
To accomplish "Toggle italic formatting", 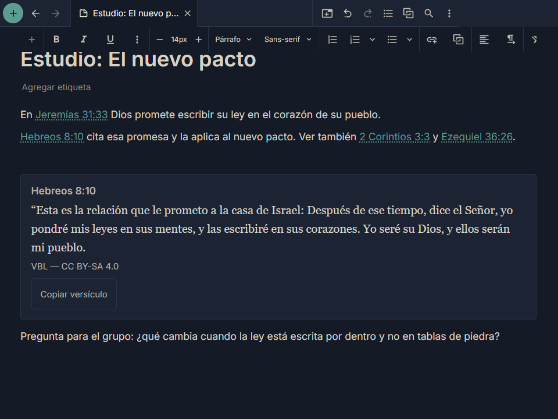I will pyautogui.click(x=83, y=40).
